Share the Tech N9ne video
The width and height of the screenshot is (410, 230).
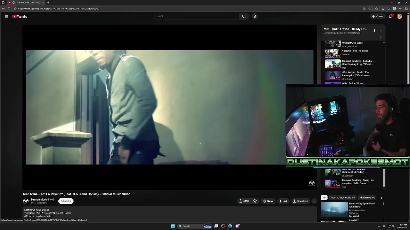pos(268,201)
